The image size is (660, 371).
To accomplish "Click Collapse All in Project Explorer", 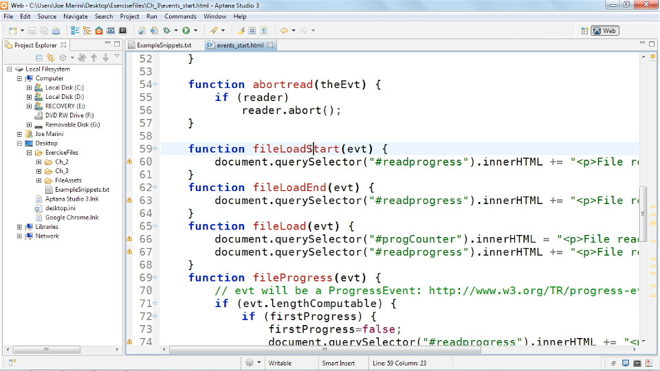I will coord(38,58).
